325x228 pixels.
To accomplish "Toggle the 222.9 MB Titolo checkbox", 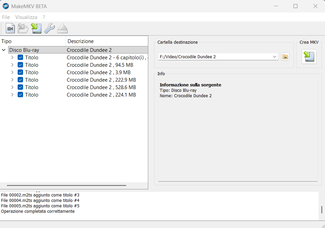I will (20, 80).
